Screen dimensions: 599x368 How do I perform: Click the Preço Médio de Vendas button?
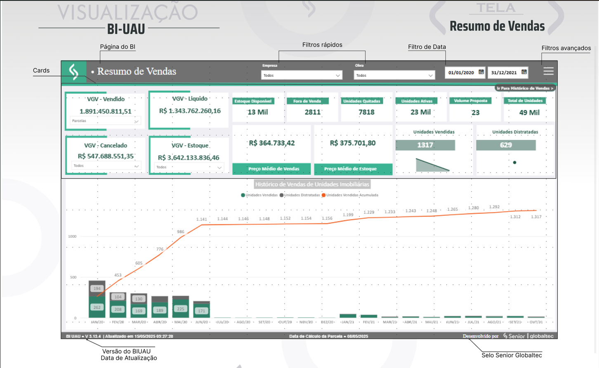coord(272,169)
